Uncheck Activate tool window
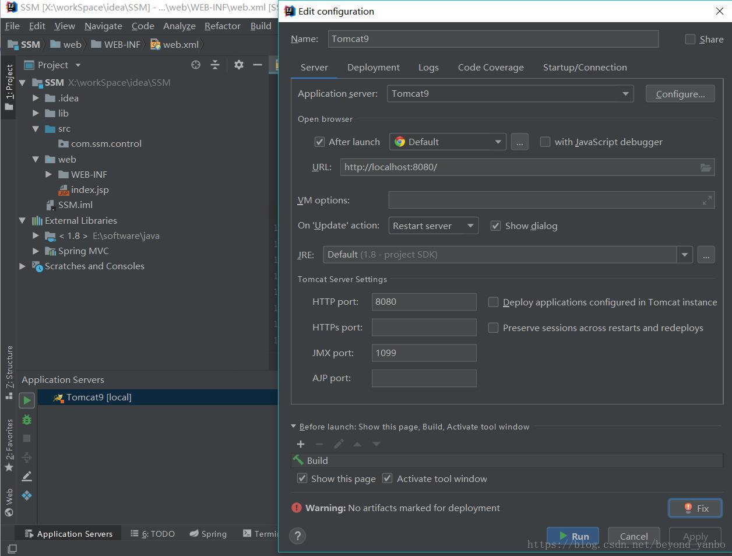Screen dimensions: 732x556 [x=387, y=478]
